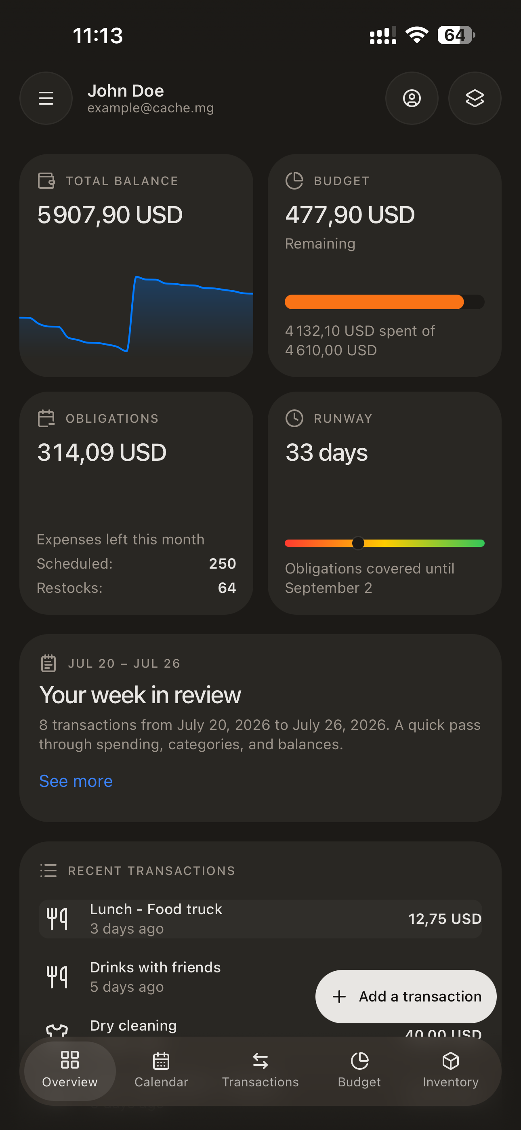521x1130 pixels.
Task: Open the hamburger menu button
Action: click(x=46, y=98)
